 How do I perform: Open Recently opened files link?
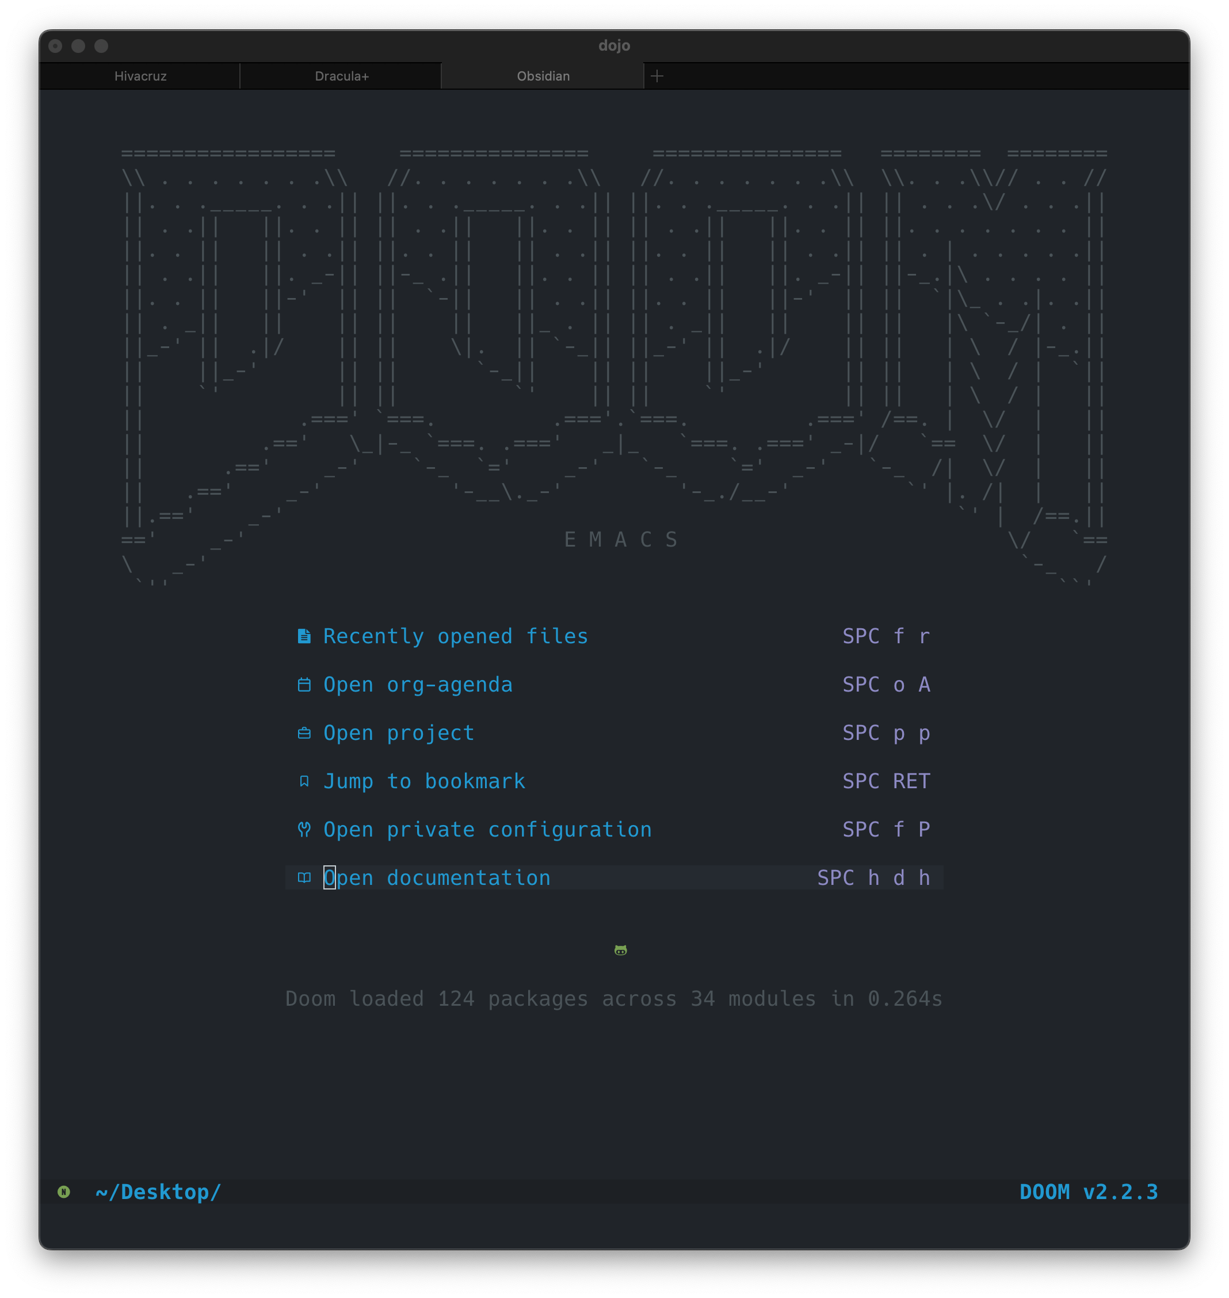pyautogui.click(x=456, y=636)
